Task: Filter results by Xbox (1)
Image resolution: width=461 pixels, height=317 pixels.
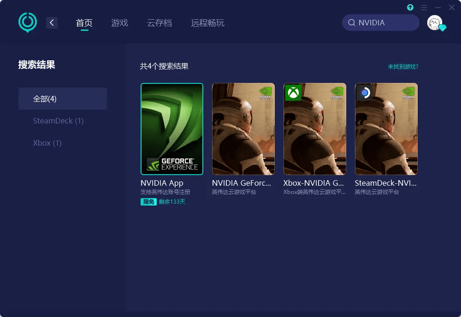Action: 47,143
